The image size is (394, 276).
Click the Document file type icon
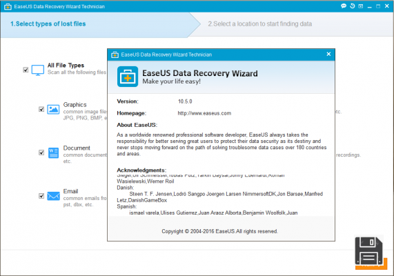[53, 152]
